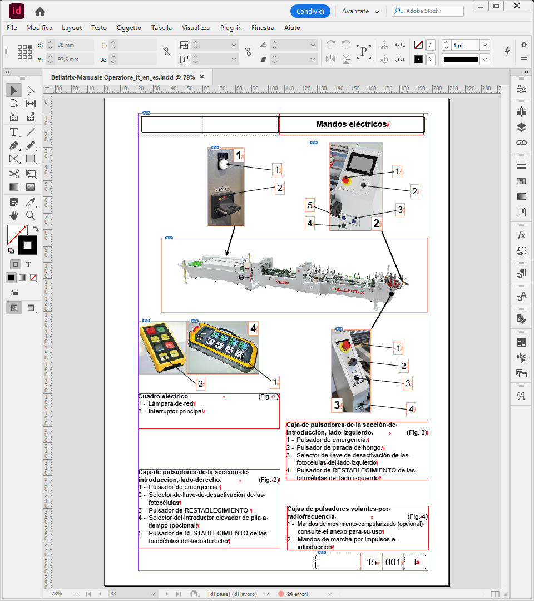The height and width of the screenshot is (601, 534).
Task: Open the Modifica menu
Action: pyautogui.click(x=39, y=28)
